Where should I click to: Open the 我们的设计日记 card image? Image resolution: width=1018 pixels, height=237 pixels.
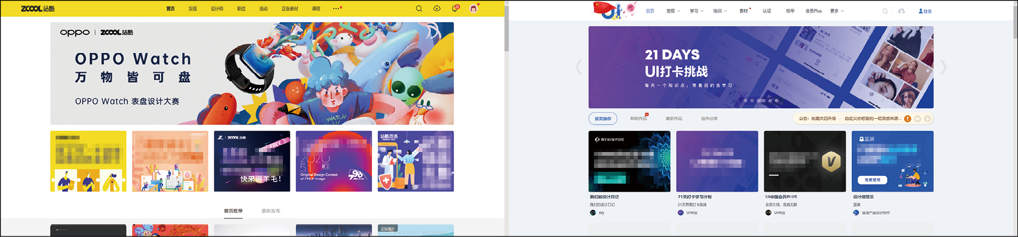click(x=629, y=161)
